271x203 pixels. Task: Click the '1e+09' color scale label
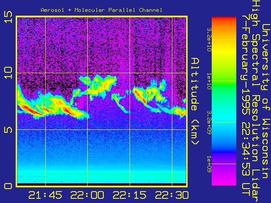[209, 164]
